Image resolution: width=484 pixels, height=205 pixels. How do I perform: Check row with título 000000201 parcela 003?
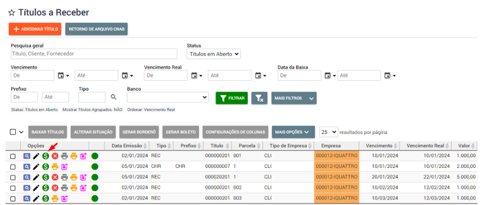(x=13, y=198)
